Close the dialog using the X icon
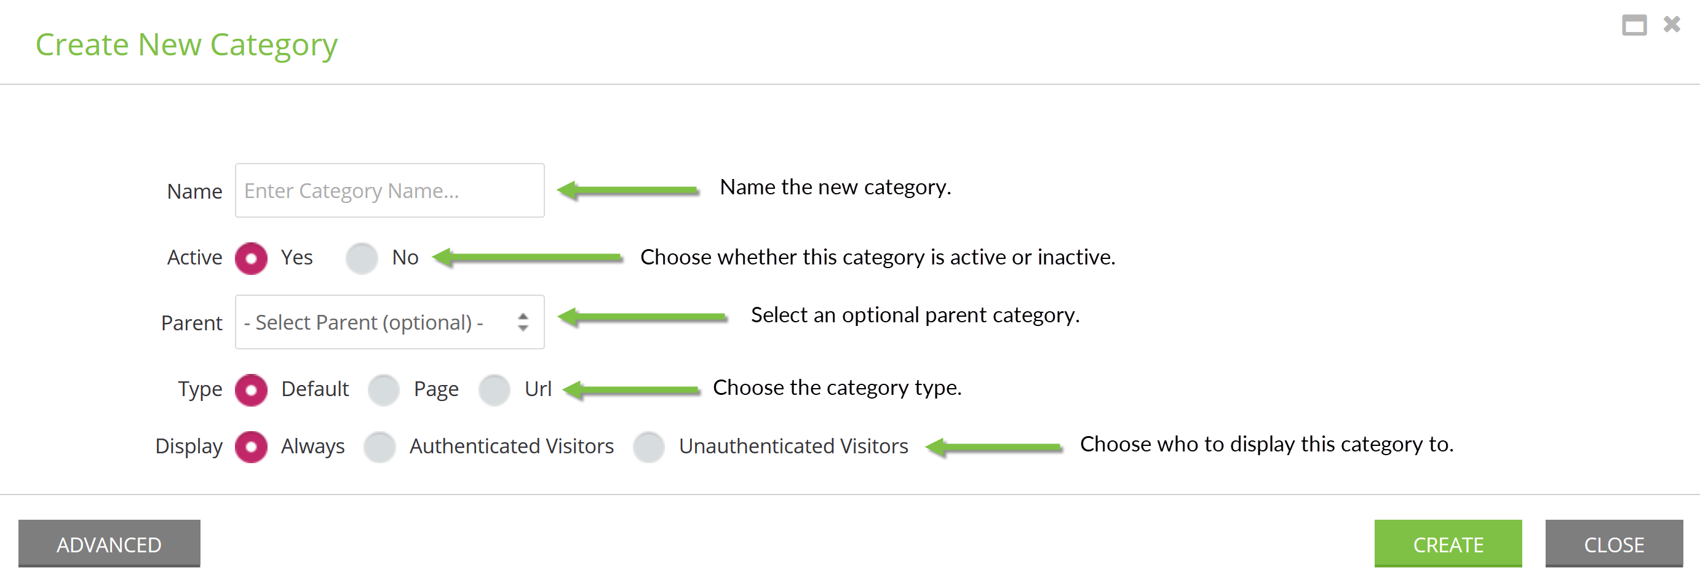The height and width of the screenshot is (588, 1700). click(1672, 25)
